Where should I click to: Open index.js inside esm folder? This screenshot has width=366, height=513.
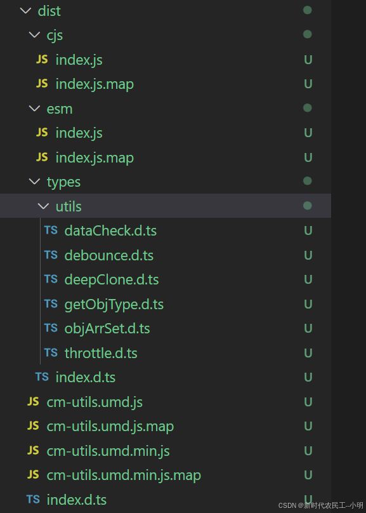coord(79,133)
